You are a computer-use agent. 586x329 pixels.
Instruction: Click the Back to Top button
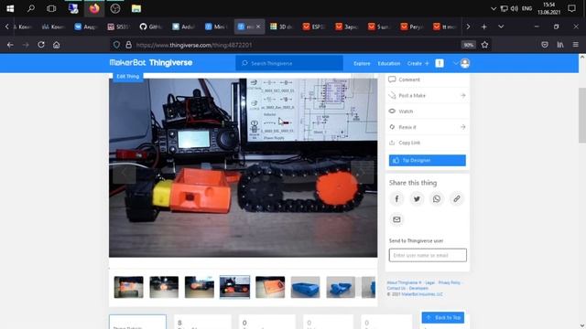coord(443,317)
